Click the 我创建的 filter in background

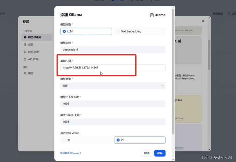[x=218, y=14]
